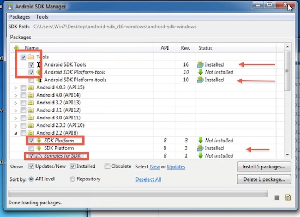Collapse the Android 2.2 (API 8) node
The image size is (300, 217).
pos(16,134)
